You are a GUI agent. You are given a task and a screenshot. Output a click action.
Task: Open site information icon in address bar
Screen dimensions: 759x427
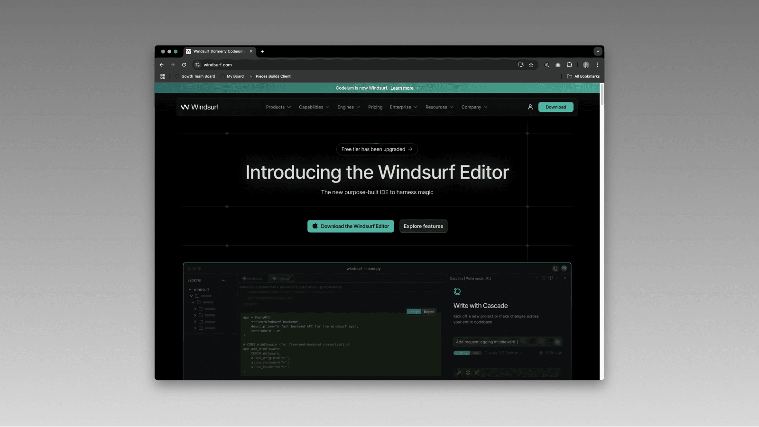(x=198, y=65)
